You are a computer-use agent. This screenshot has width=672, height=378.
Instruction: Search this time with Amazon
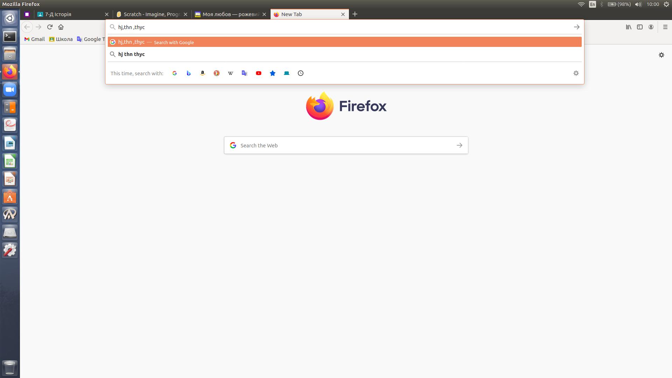pos(203,73)
